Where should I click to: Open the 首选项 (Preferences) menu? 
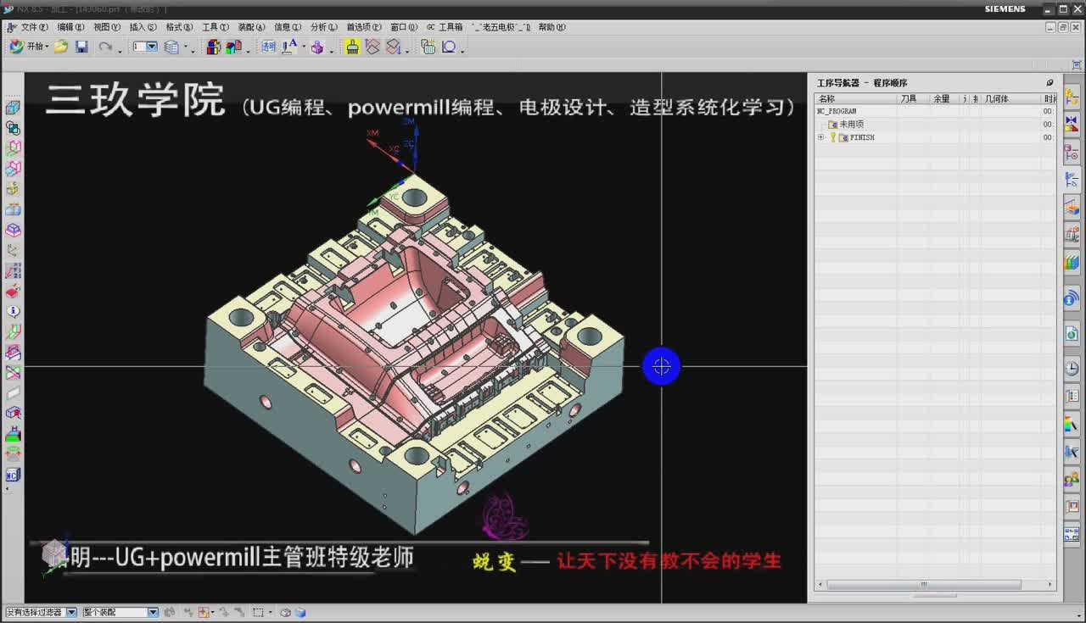[364, 27]
